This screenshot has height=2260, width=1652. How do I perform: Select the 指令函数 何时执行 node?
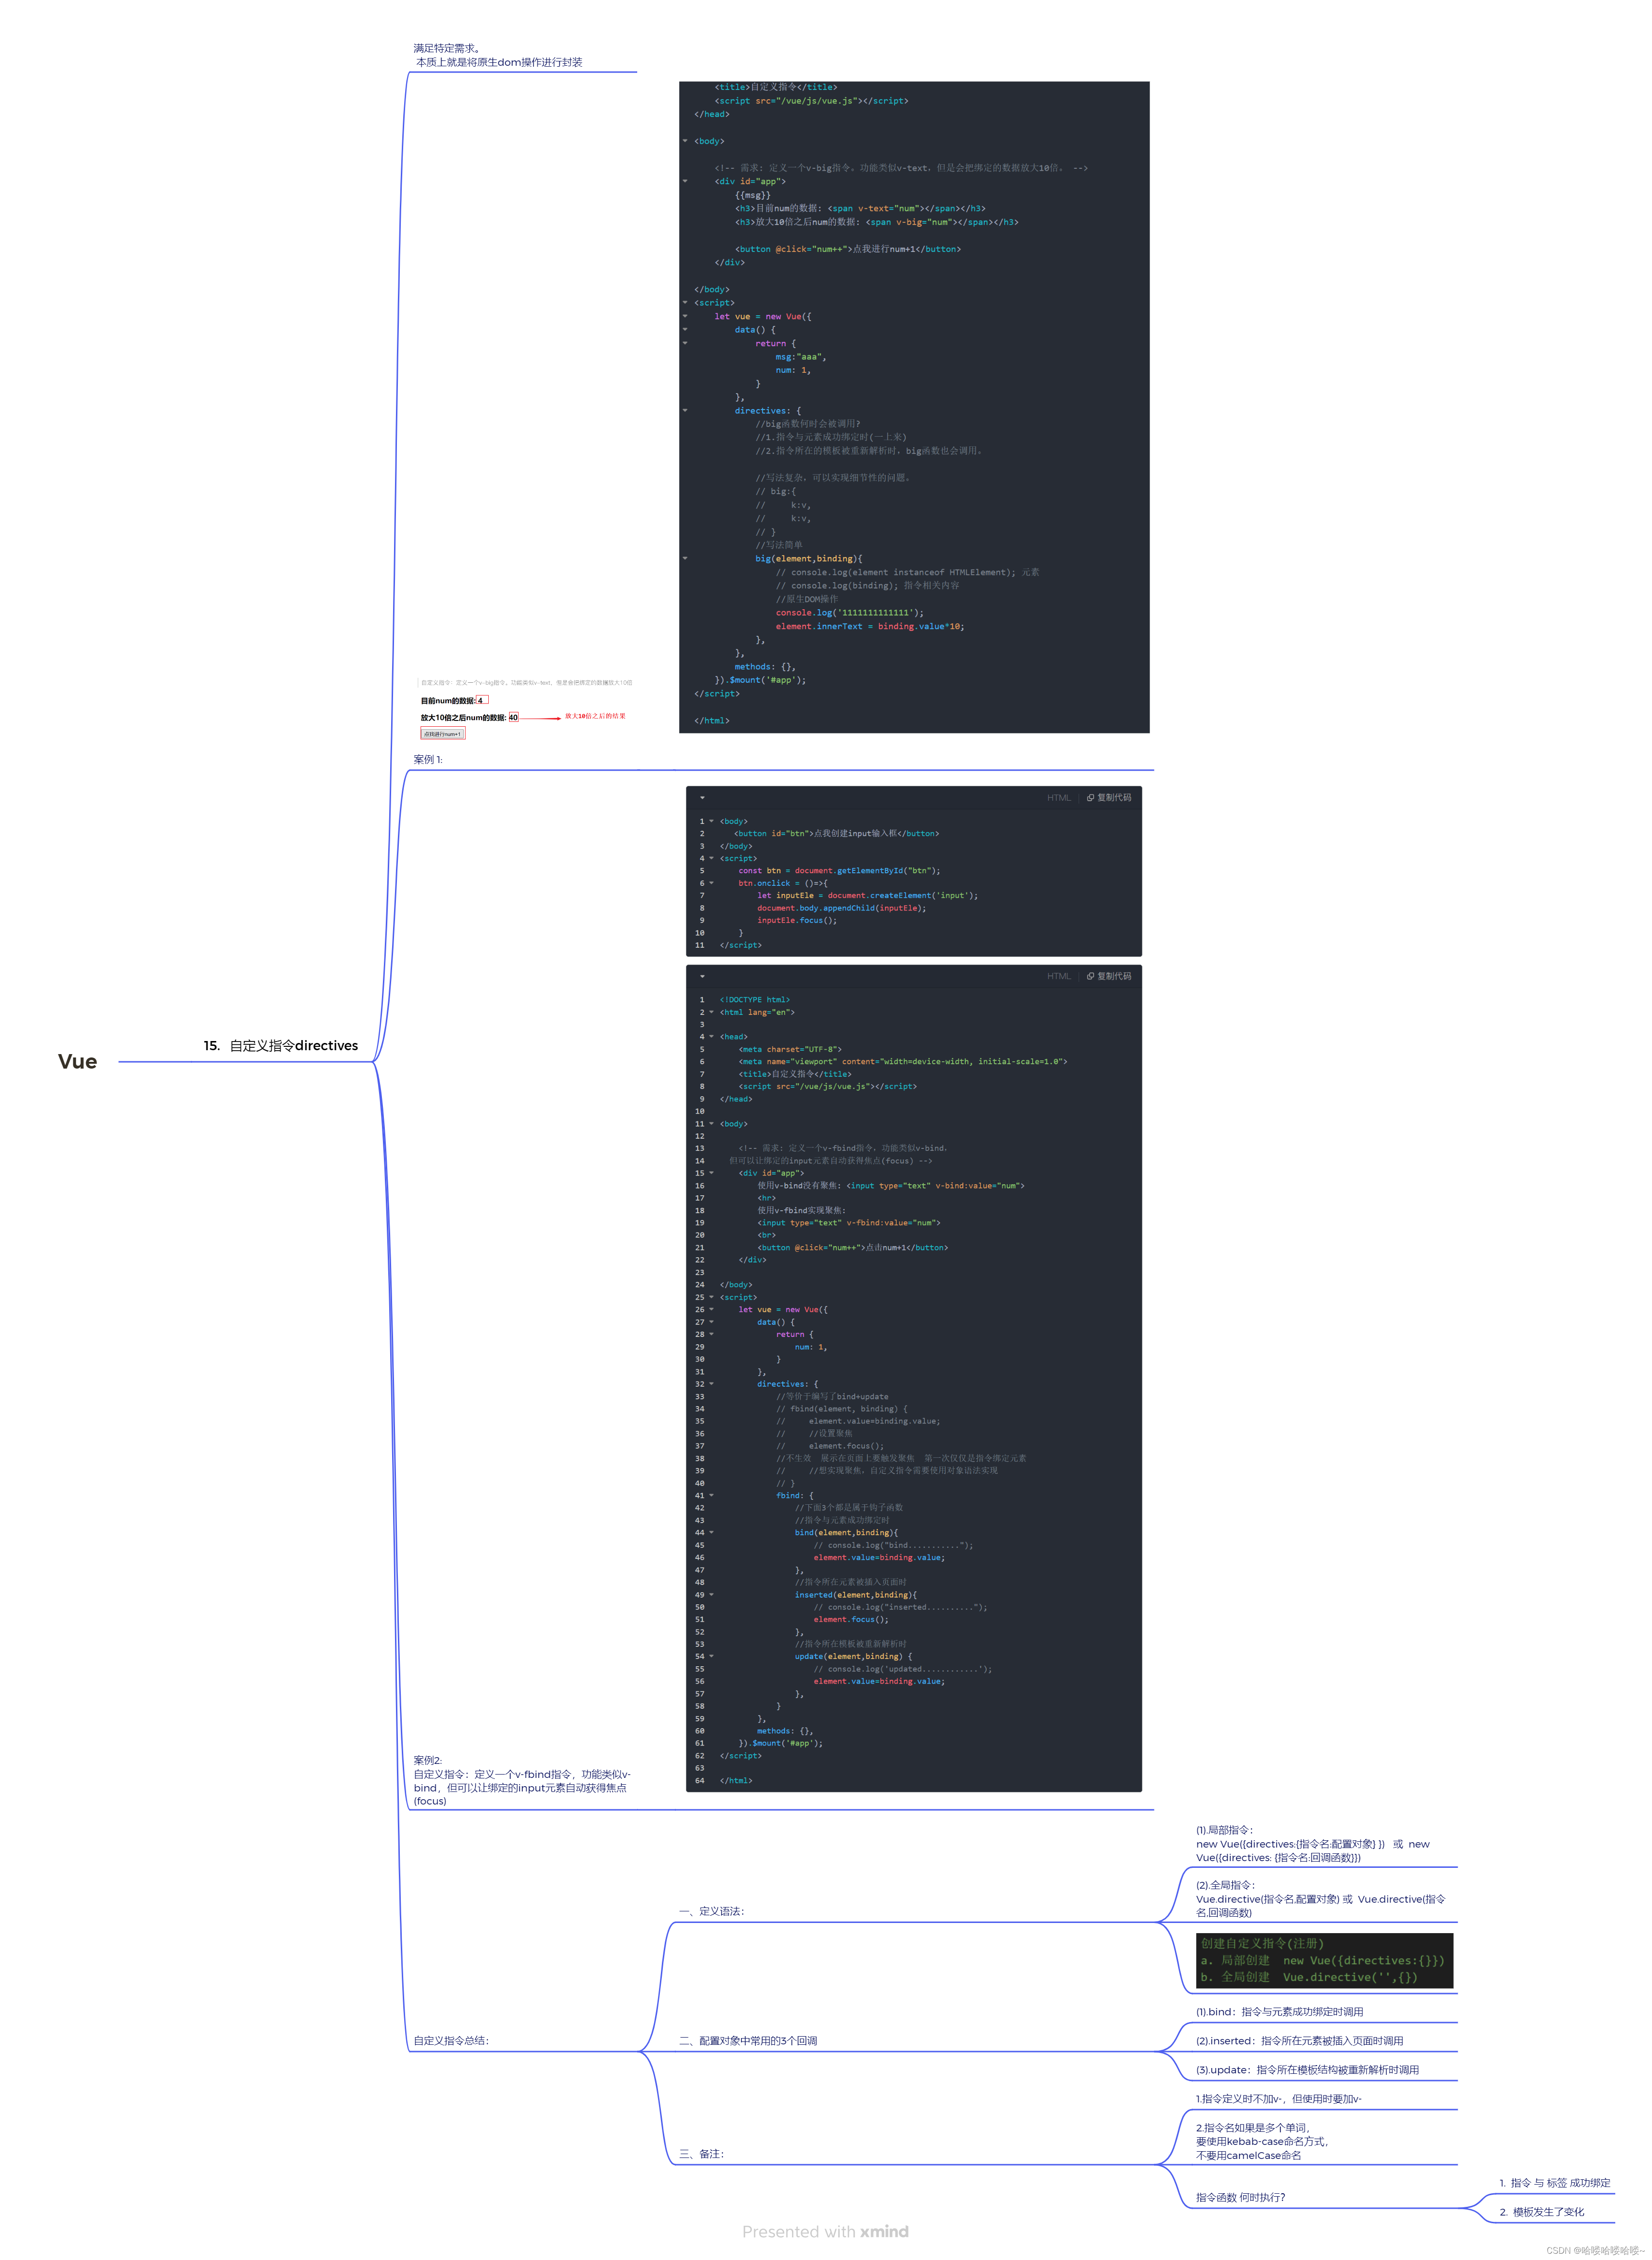[x=1240, y=2197]
